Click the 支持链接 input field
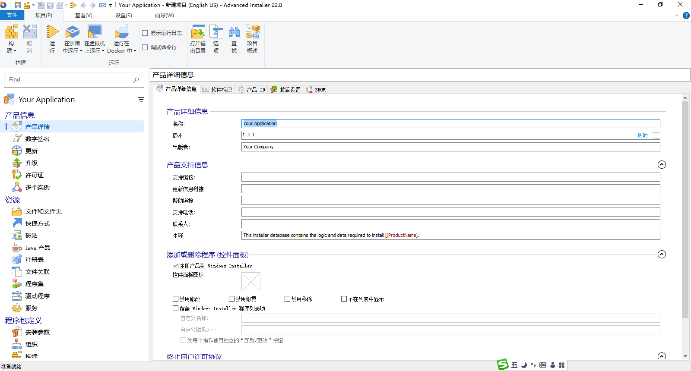 point(450,177)
